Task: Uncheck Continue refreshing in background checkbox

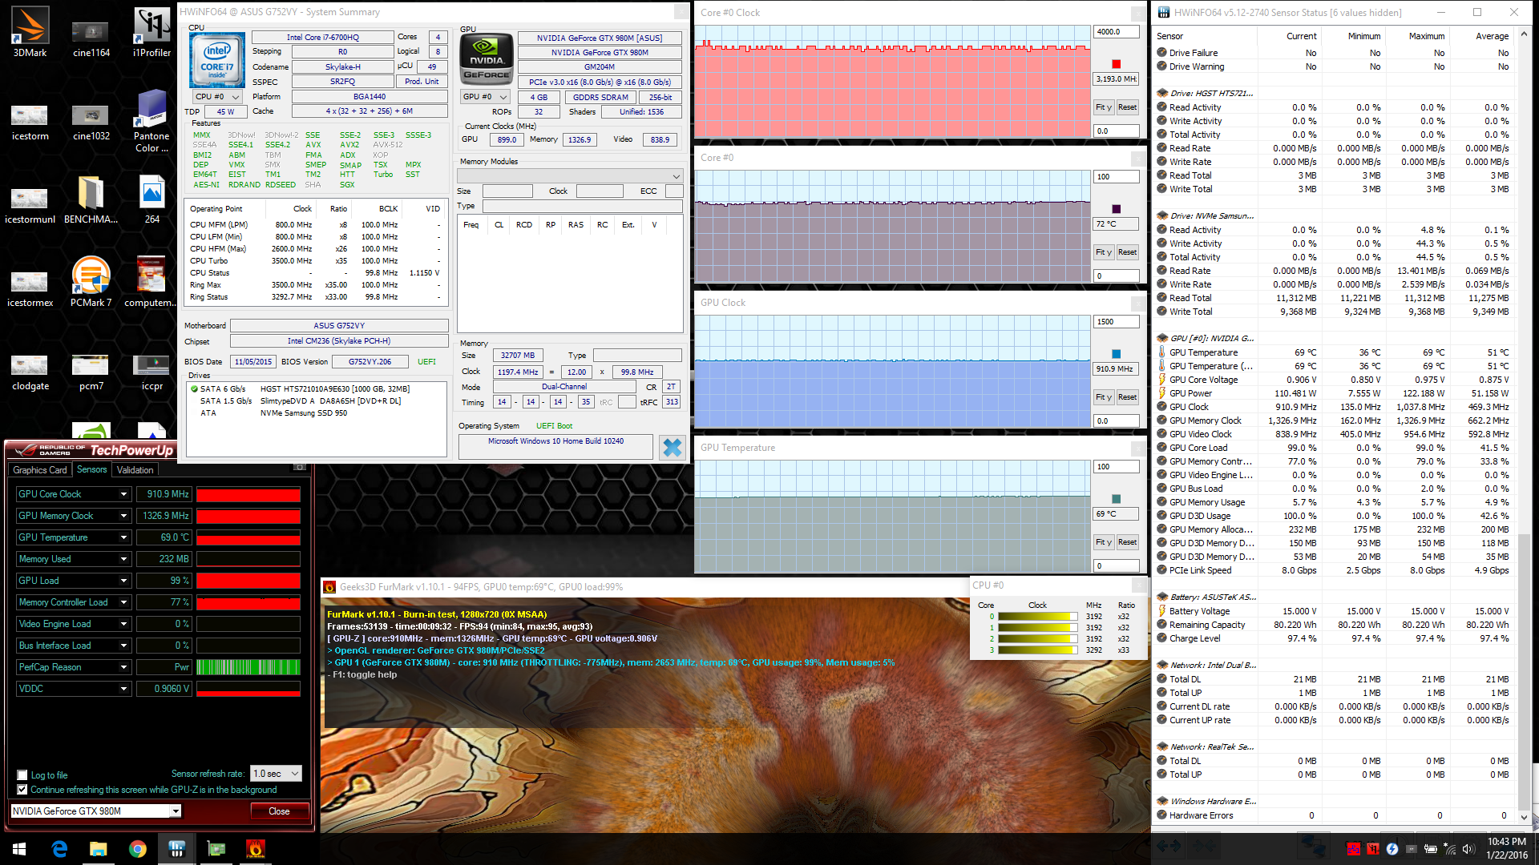Action: coord(22,790)
